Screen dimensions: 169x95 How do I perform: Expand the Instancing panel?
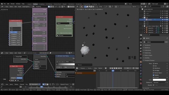pos(147,53)
